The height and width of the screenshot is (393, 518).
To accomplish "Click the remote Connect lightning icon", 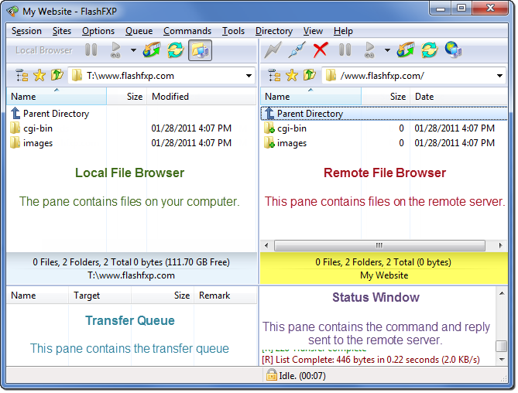I will (273, 50).
